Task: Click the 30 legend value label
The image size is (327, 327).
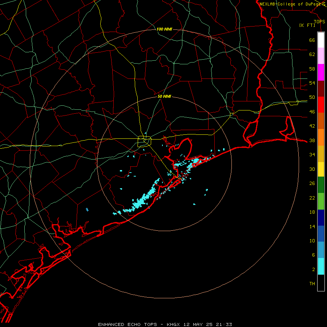Action: [x=312, y=169]
